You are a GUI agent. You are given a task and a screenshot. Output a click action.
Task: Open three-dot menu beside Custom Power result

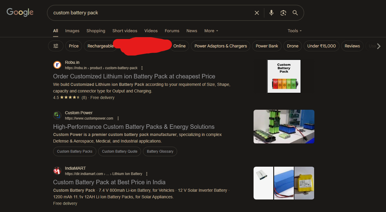click(x=118, y=118)
